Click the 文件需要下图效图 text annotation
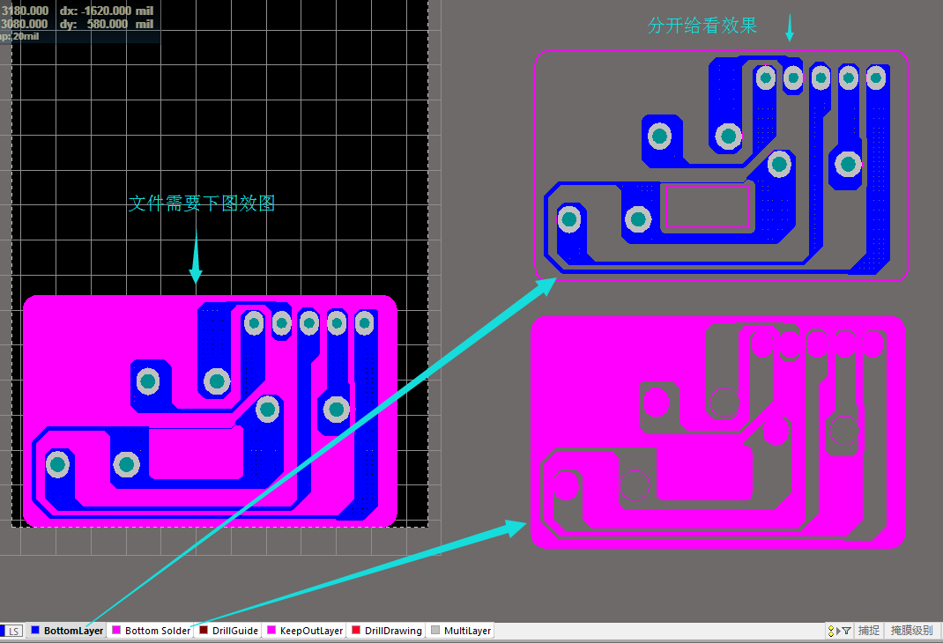 (202, 203)
